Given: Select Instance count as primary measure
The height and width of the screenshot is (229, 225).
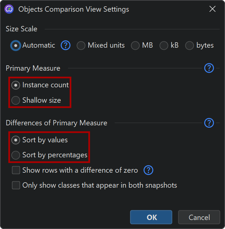Looking at the screenshot, I should tap(16, 85).
